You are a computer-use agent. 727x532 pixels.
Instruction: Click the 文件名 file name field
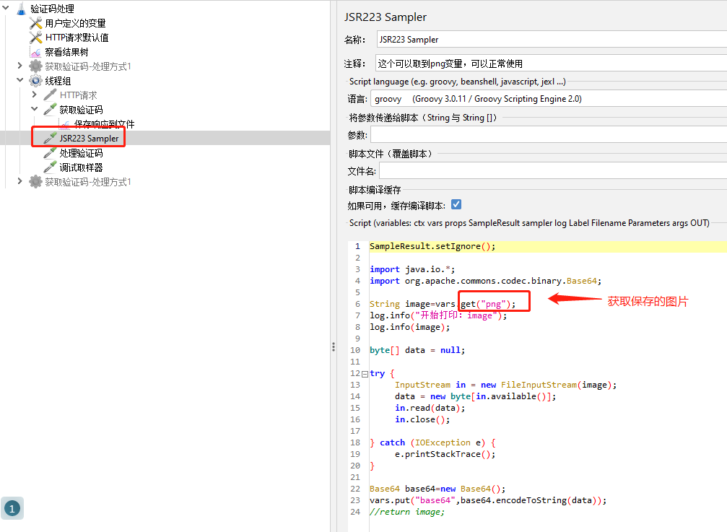pyautogui.click(x=553, y=171)
